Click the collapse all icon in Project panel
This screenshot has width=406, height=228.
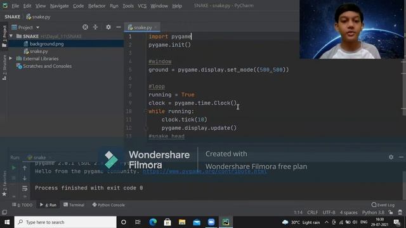96,27
